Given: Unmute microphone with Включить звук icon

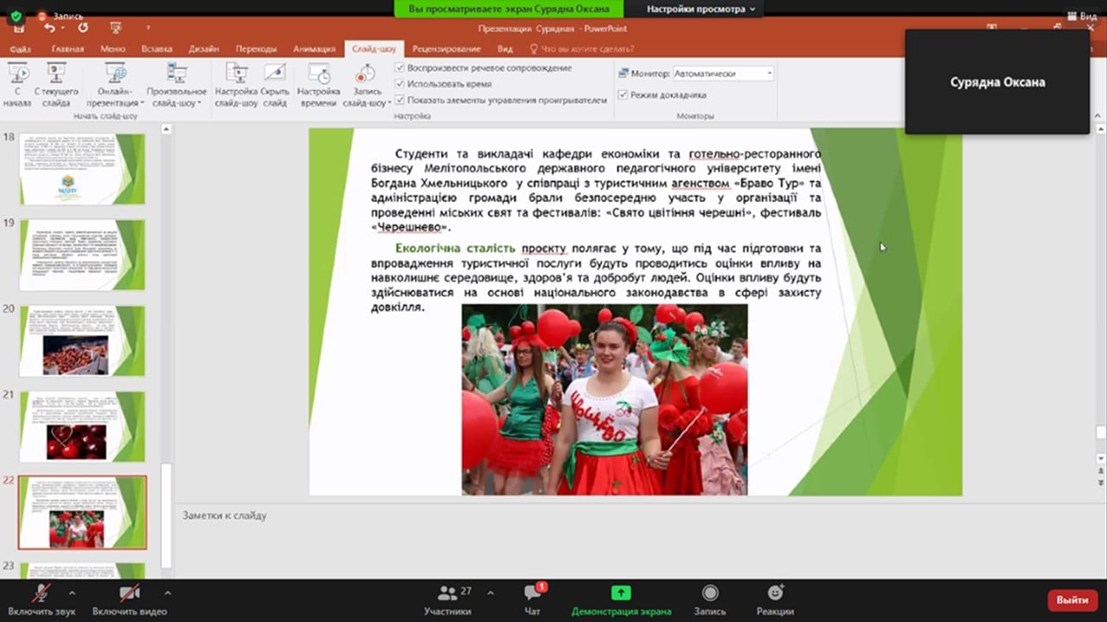Looking at the screenshot, I should (41, 593).
